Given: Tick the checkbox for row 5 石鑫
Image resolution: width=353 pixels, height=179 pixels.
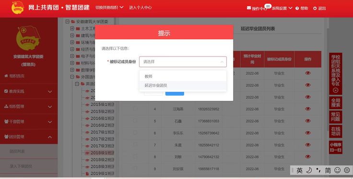Looking at the screenshot, I should click(x=135, y=121).
